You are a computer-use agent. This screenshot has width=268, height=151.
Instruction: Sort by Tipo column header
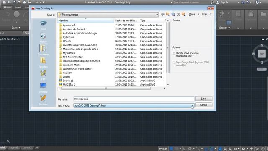[x=152, y=21]
